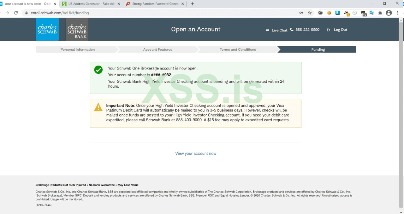Open the translate extension icon
Viewport: 404px width, 214px height.
pyautogui.click(x=372, y=13)
